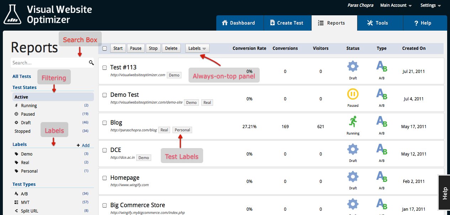Open the Main Account dropdown

[x=396, y=5]
